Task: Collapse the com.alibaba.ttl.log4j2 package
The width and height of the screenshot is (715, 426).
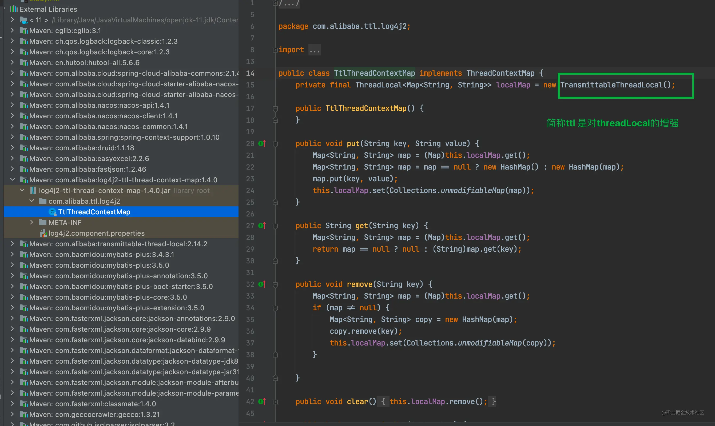Action: [x=31, y=201]
